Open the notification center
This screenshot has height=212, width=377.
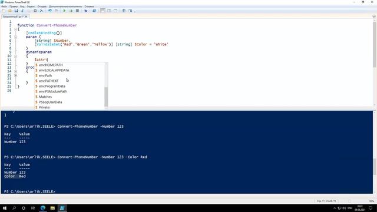(371, 208)
